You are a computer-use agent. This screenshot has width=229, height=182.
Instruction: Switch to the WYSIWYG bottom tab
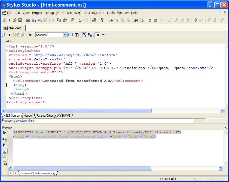coord(63,116)
